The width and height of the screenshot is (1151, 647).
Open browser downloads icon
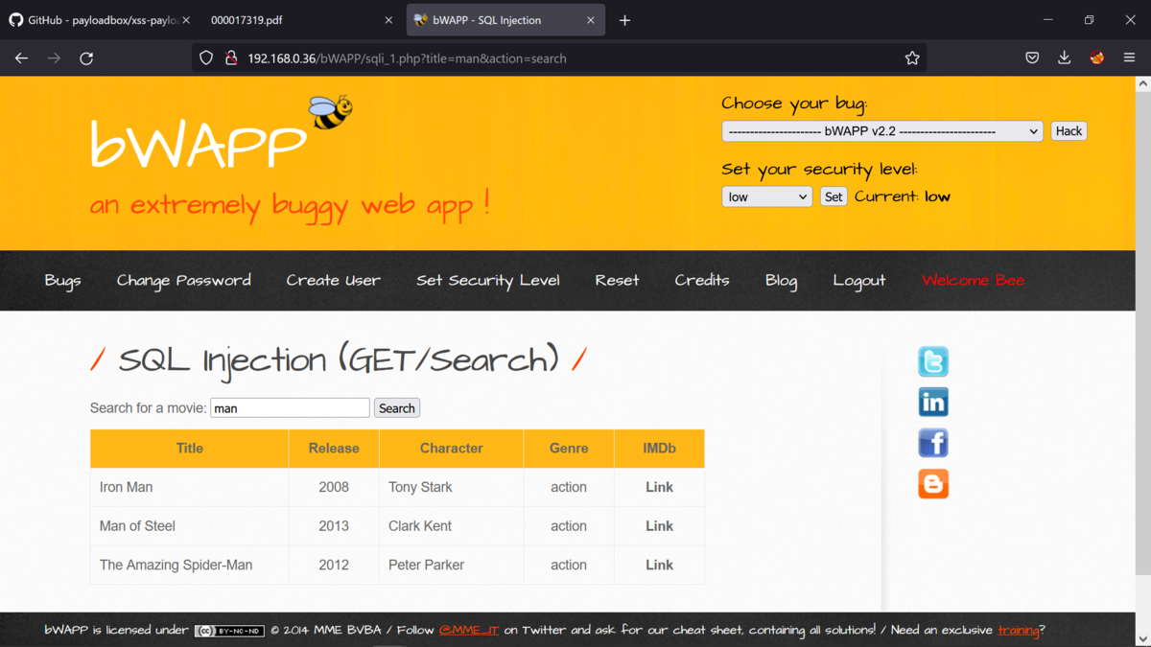pos(1065,58)
